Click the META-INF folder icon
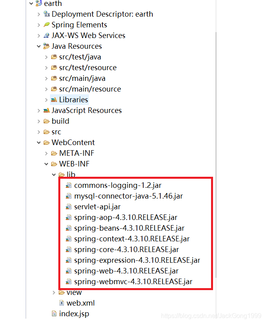Image resolution: width=265 pixels, height=323 pixels. (54, 153)
